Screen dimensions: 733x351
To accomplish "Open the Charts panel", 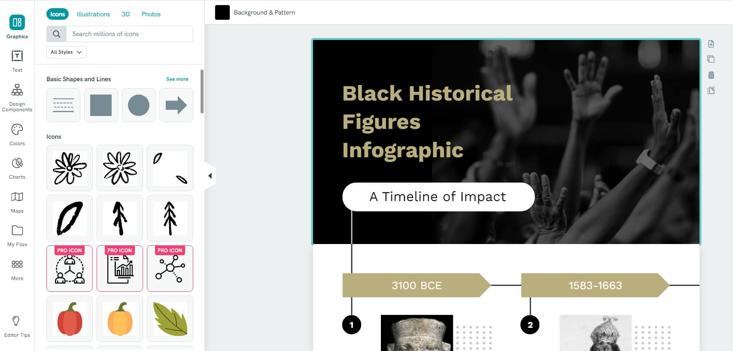I will pos(17,168).
